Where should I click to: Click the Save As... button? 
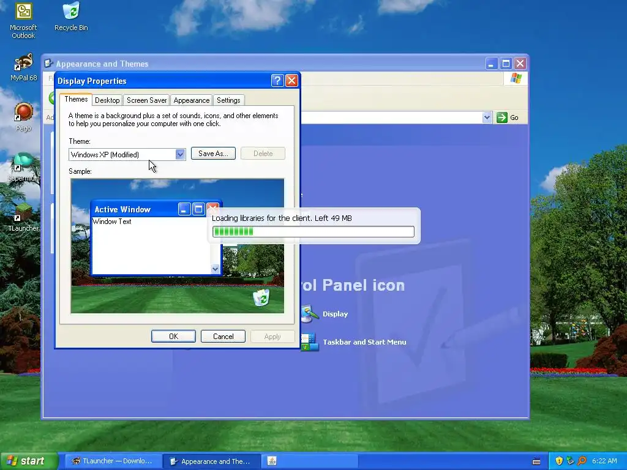[x=213, y=154]
